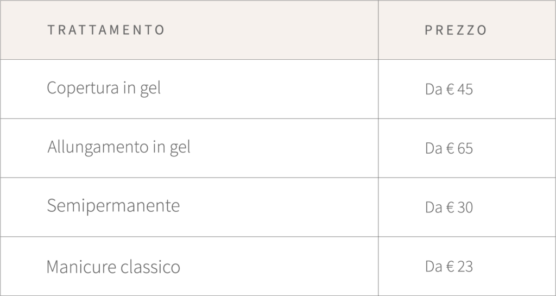Click the Da € 30 price
The image size is (556, 296).
click(x=449, y=207)
